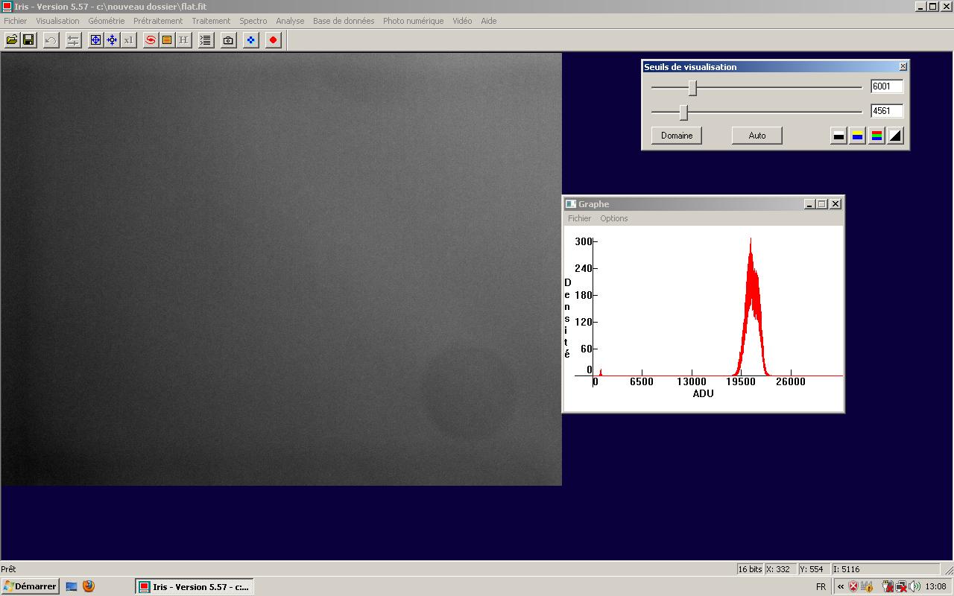Click the FR language indicator
This screenshot has height=596, width=954.
click(x=821, y=586)
